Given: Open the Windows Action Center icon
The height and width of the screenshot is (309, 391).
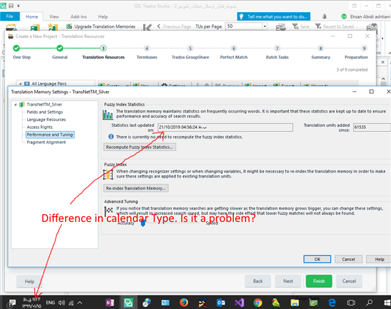Looking at the screenshot, I should pyautogui.click(x=12, y=303).
